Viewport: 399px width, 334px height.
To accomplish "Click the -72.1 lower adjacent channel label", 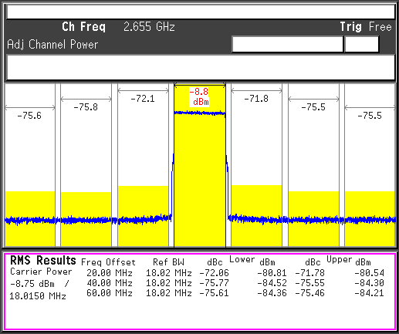I will coord(143,99).
